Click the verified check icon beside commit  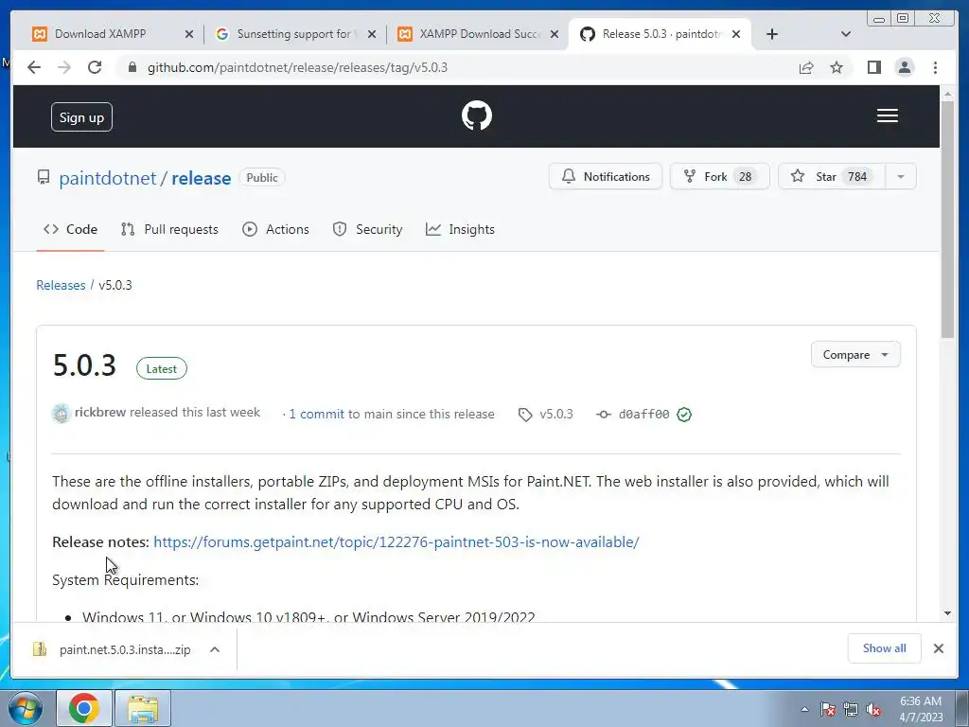(x=684, y=415)
